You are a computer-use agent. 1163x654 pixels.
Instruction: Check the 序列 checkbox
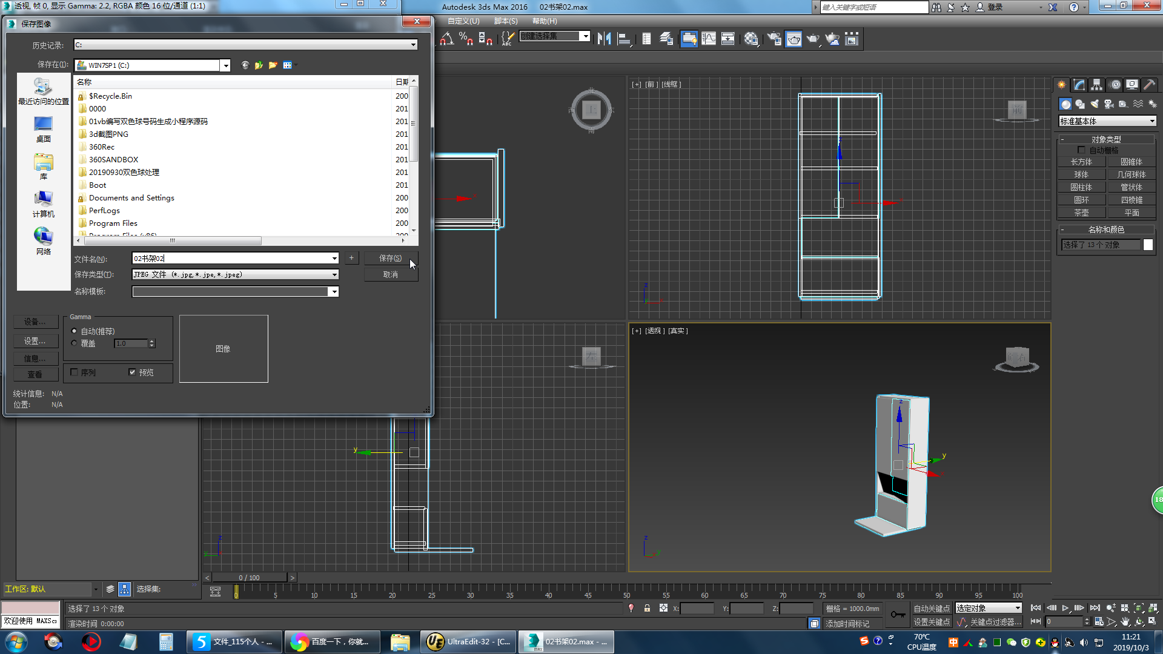[x=74, y=372]
